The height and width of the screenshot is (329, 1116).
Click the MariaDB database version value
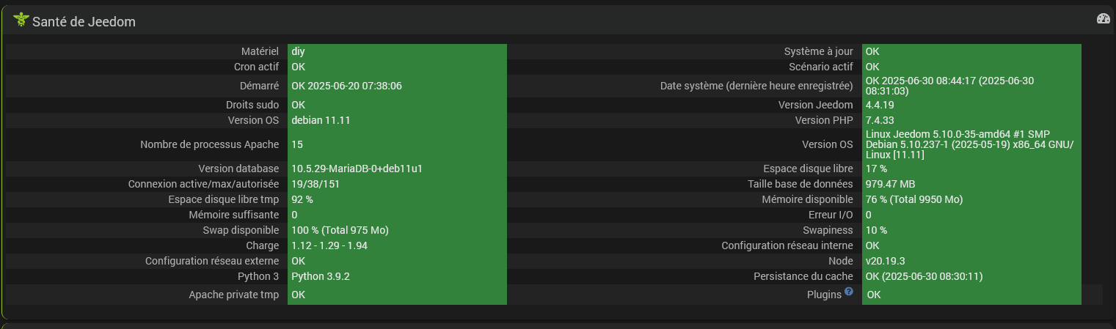(x=357, y=169)
